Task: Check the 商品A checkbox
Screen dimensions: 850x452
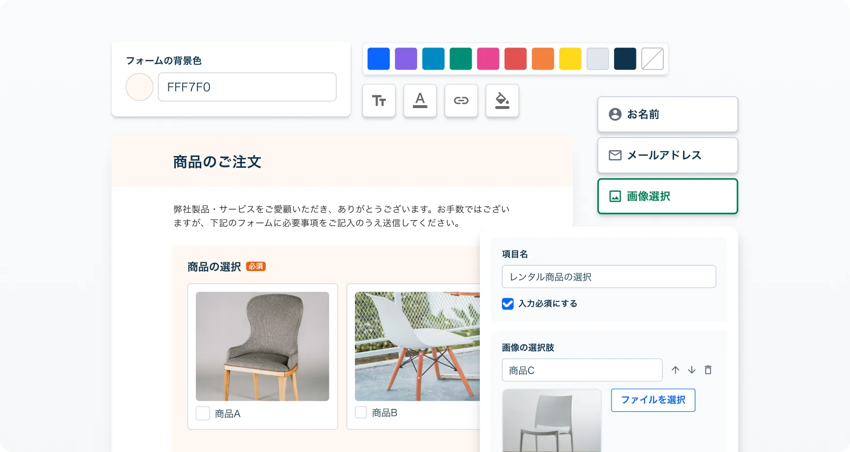Action: coord(203,413)
